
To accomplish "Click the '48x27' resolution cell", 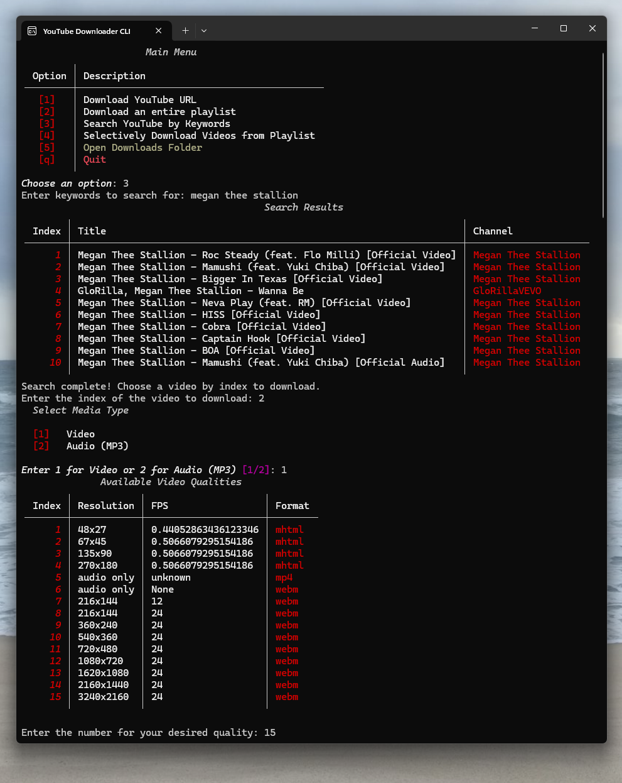I will tap(92, 530).
